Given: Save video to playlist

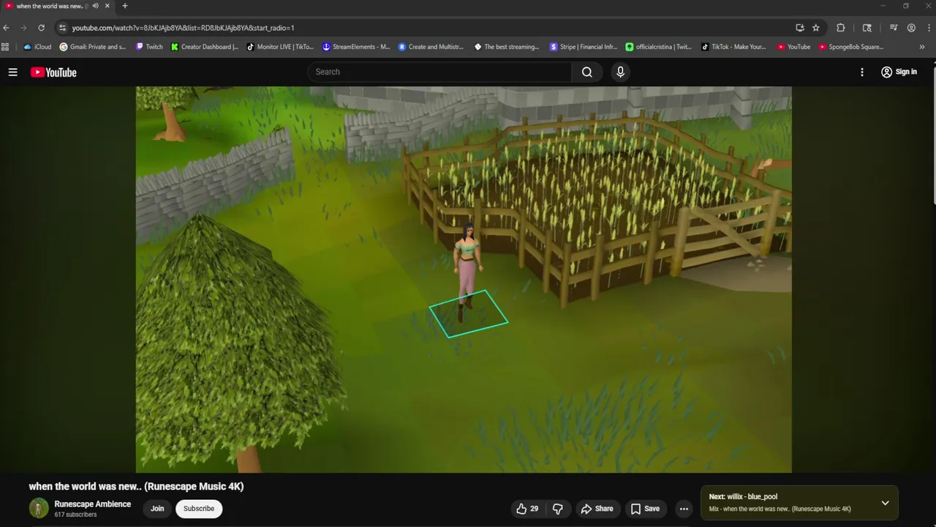Looking at the screenshot, I should click(645, 509).
